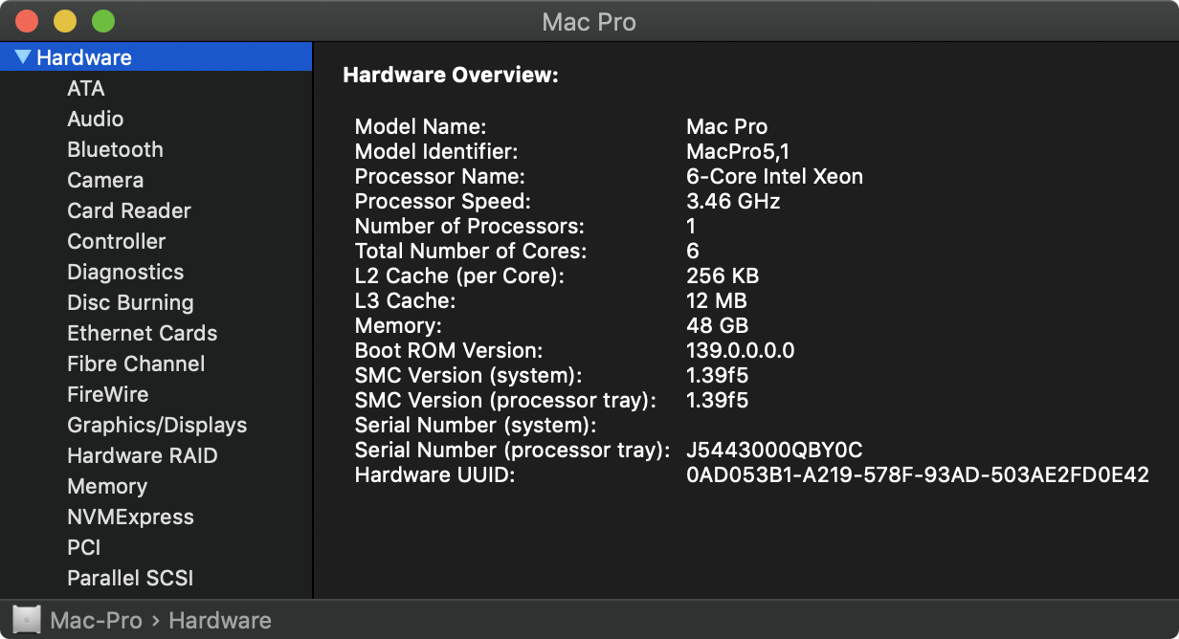Close the Mac Pro window
The width and height of the screenshot is (1179, 639).
click(x=26, y=21)
